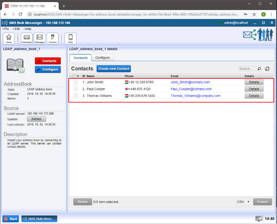Select all contacts with the header checkbox
The image size is (277, 224).
tap(74, 76)
